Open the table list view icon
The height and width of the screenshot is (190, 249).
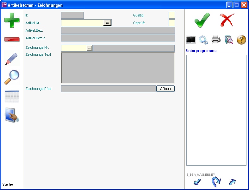tap(12, 96)
